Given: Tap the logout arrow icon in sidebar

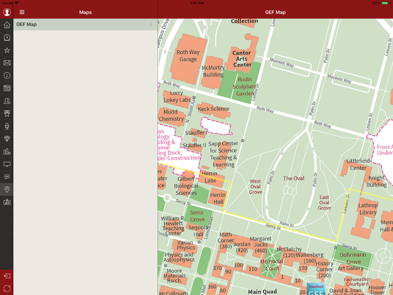Looking at the screenshot, I should pyautogui.click(x=7, y=276).
